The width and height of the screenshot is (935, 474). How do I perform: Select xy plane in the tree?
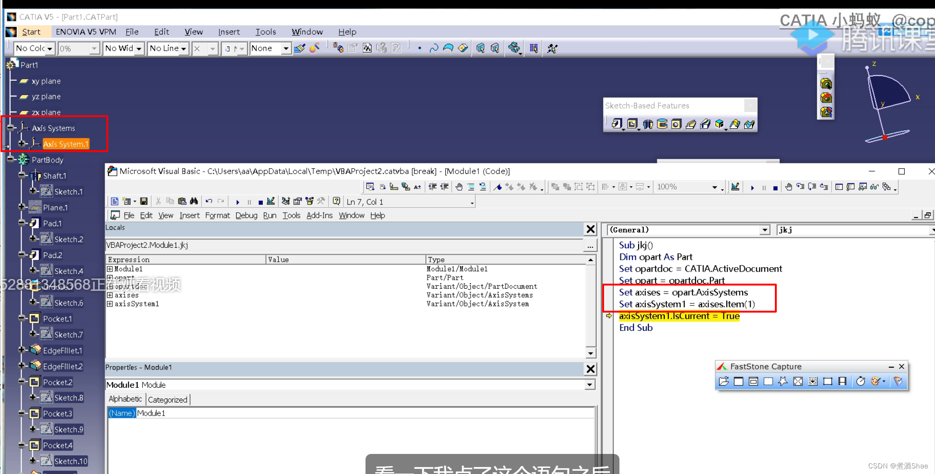click(46, 81)
